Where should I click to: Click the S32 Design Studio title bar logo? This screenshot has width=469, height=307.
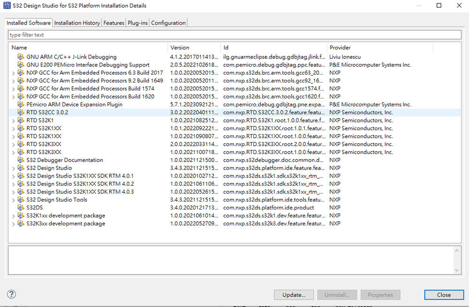pyautogui.click(x=7, y=5)
